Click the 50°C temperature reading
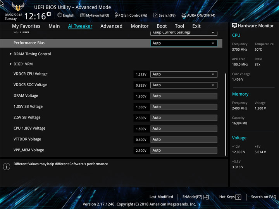Image resolution: width=279 pixels, height=209 pixels. coord(258,50)
